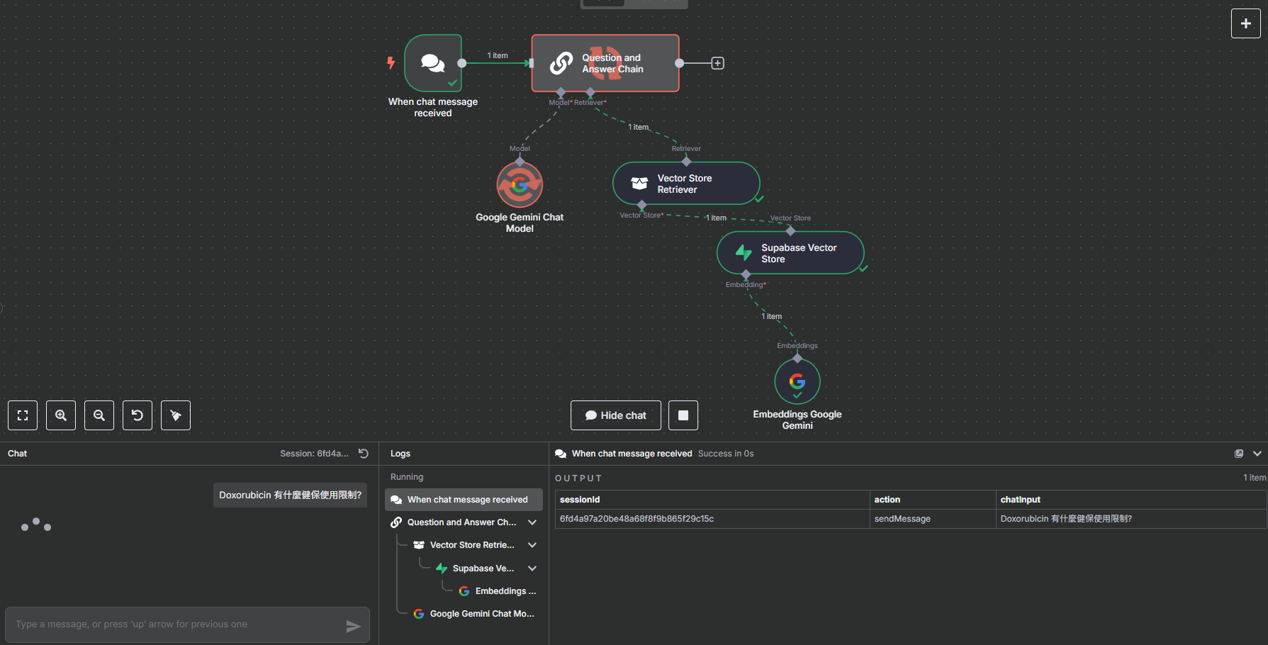Viewport: 1268px width, 645px height.
Task: Hide the chat panel
Action: coord(616,415)
